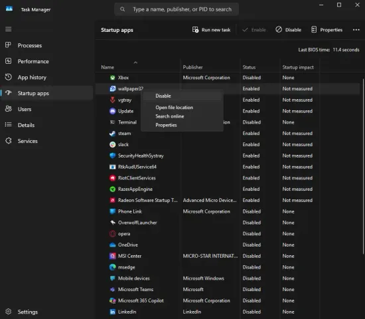Switch to the Performance page

click(x=47, y=61)
